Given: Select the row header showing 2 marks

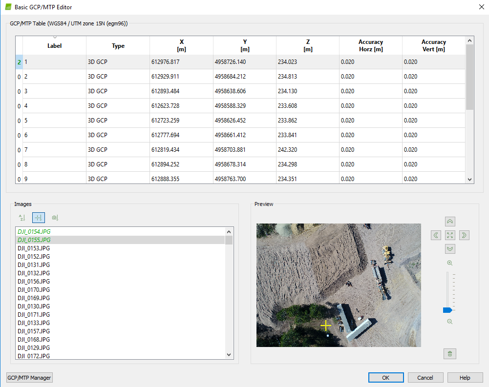Looking at the screenshot, I should (19, 62).
